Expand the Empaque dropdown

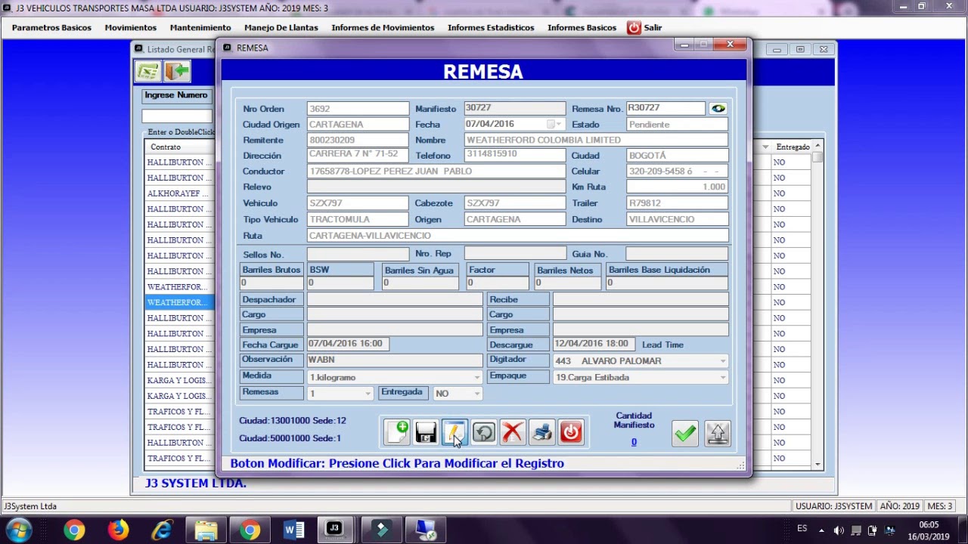click(x=723, y=378)
